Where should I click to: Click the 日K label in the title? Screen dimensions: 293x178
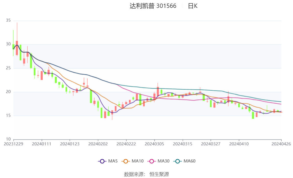(193, 6)
